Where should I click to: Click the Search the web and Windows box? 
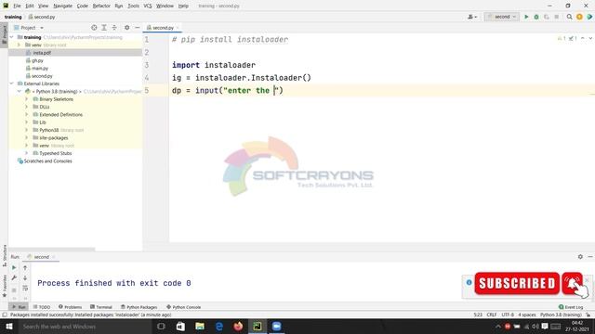[85, 327]
